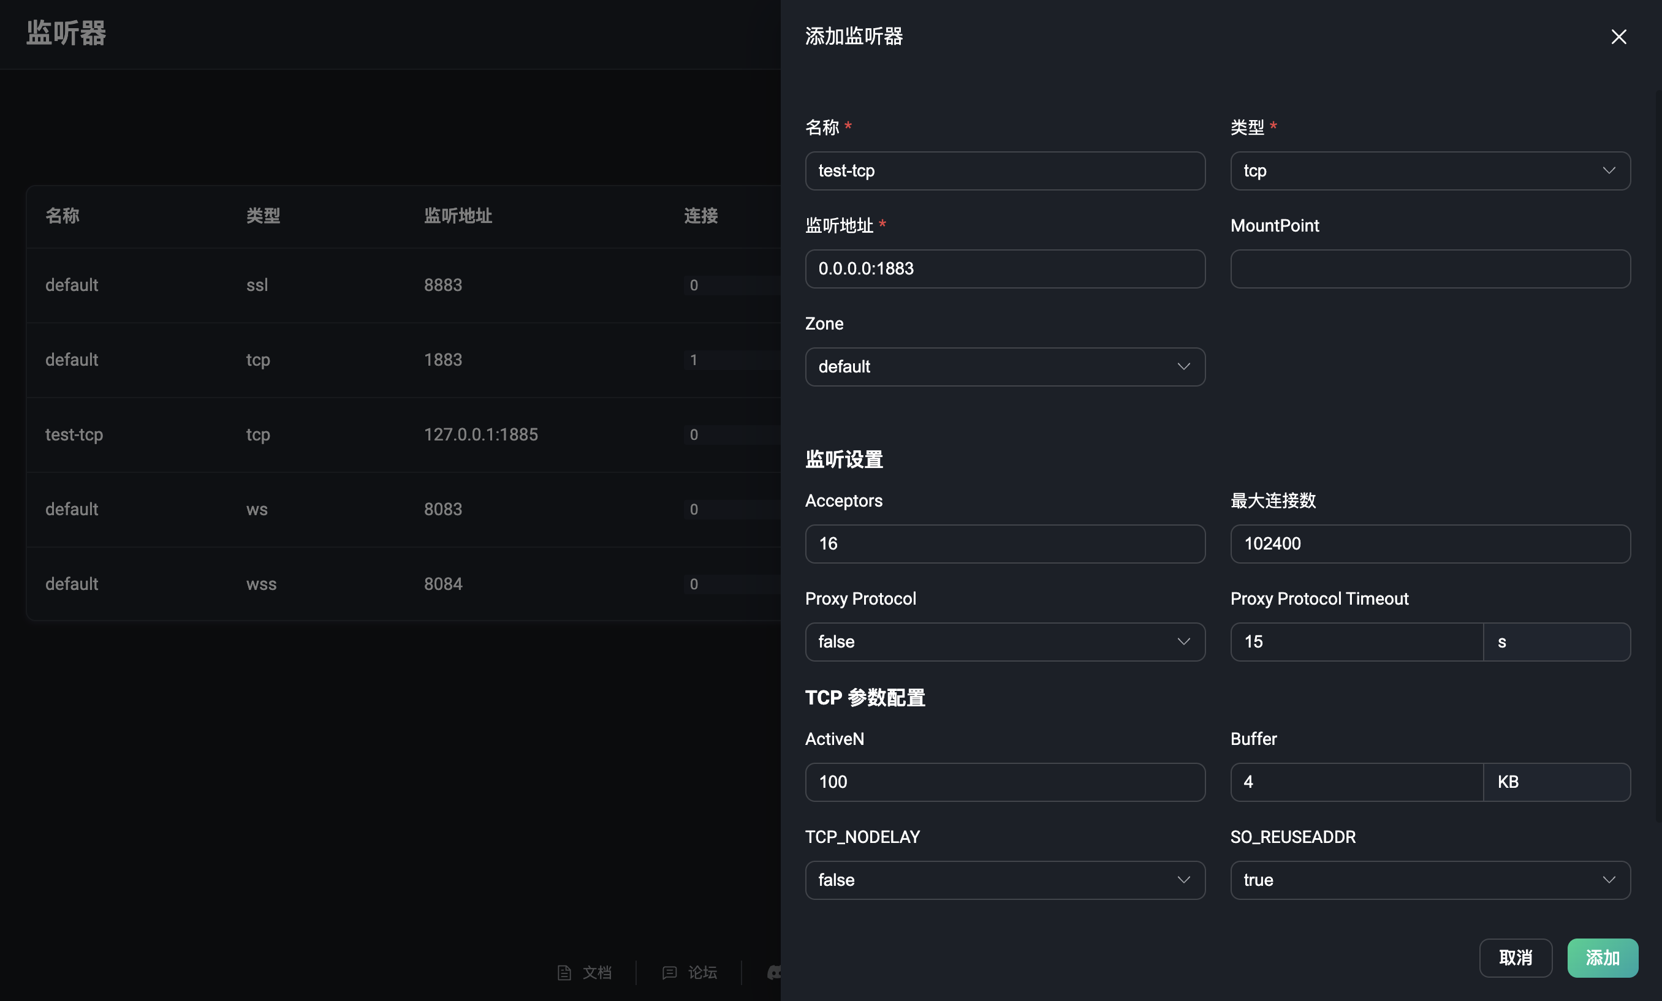Open the Proxy Protocol dropdown

[1005, 642]
